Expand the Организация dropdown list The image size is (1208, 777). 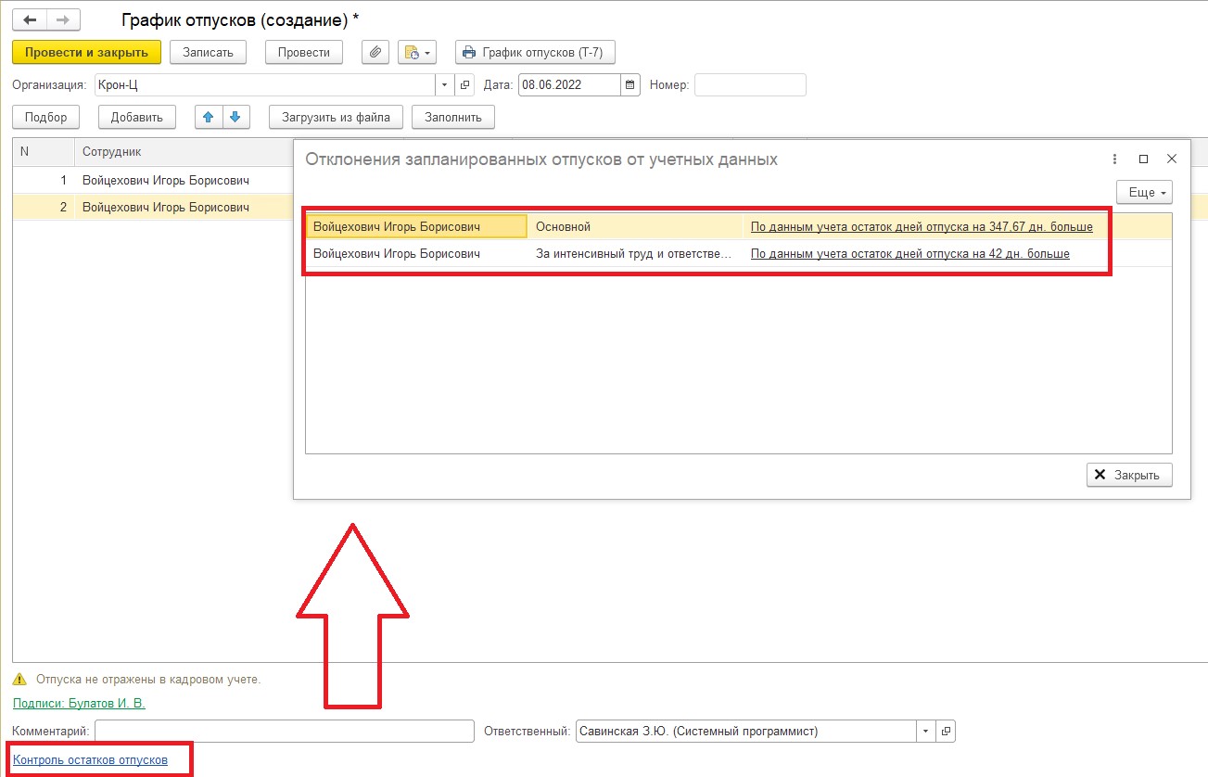(x=445, y=84)
